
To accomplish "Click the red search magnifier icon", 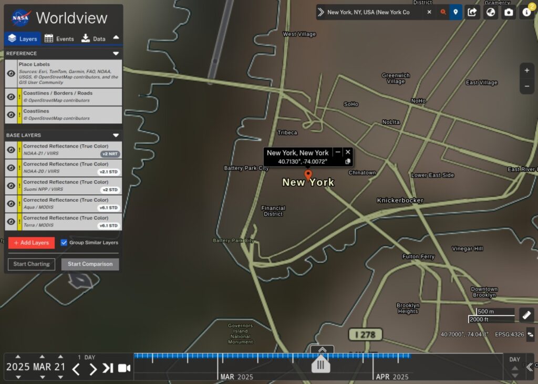I will pos(444,12).
